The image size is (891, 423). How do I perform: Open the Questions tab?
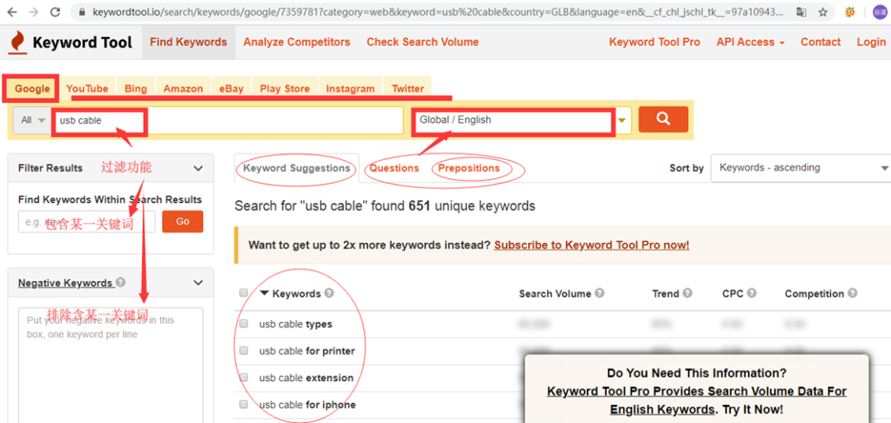point(394,168)
